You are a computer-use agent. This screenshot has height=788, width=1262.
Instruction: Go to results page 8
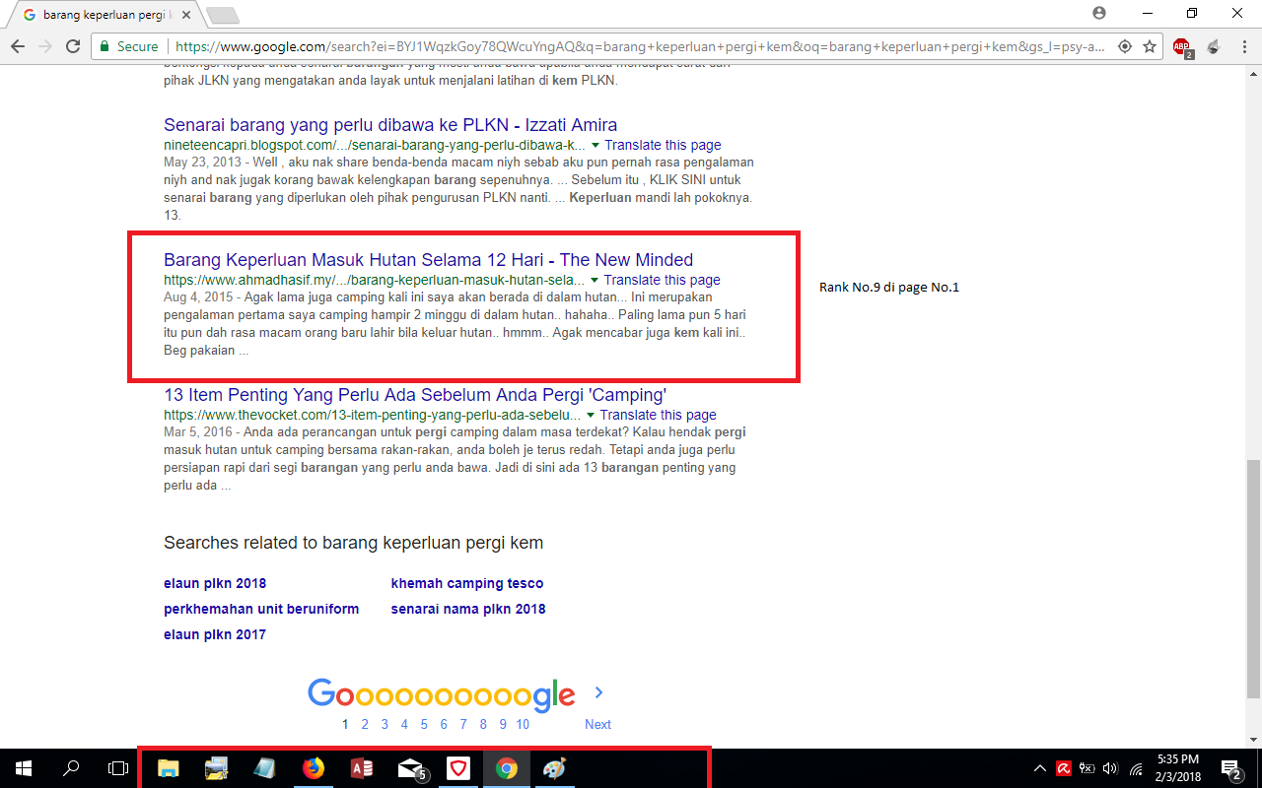(x=483, y=724)
